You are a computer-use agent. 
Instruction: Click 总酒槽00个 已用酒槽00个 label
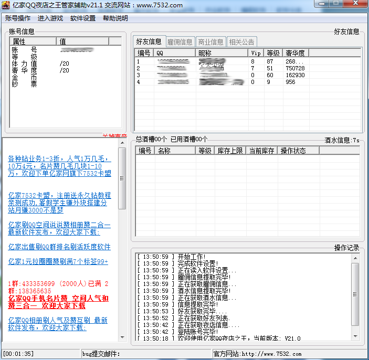click(x=172, y=139)
